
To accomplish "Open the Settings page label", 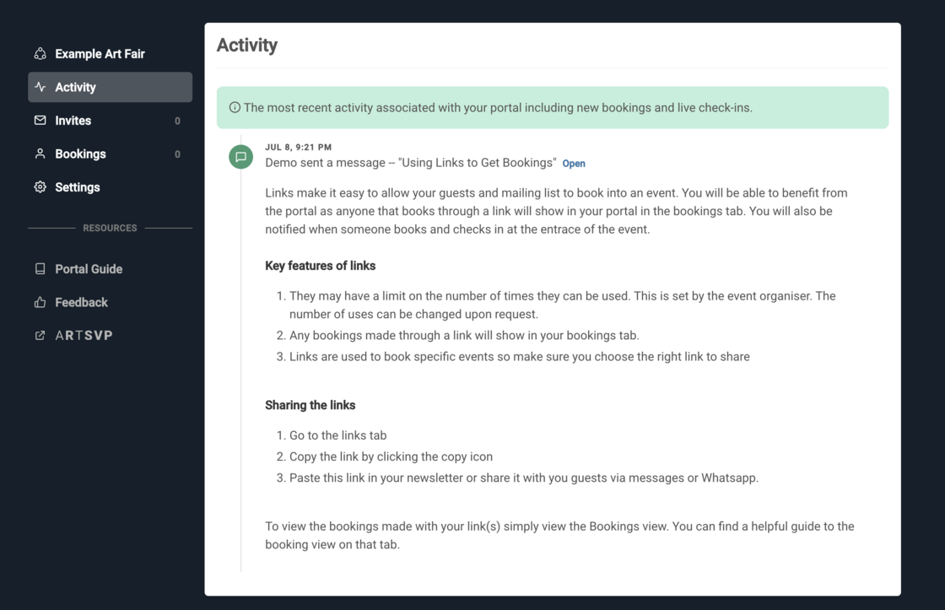I will [78, 187].
